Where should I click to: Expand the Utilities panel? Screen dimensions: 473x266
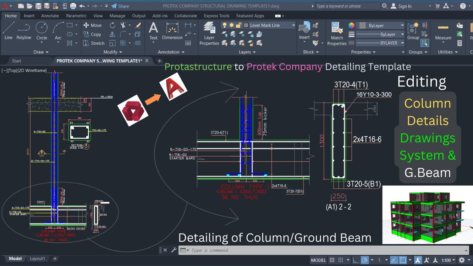448,52
